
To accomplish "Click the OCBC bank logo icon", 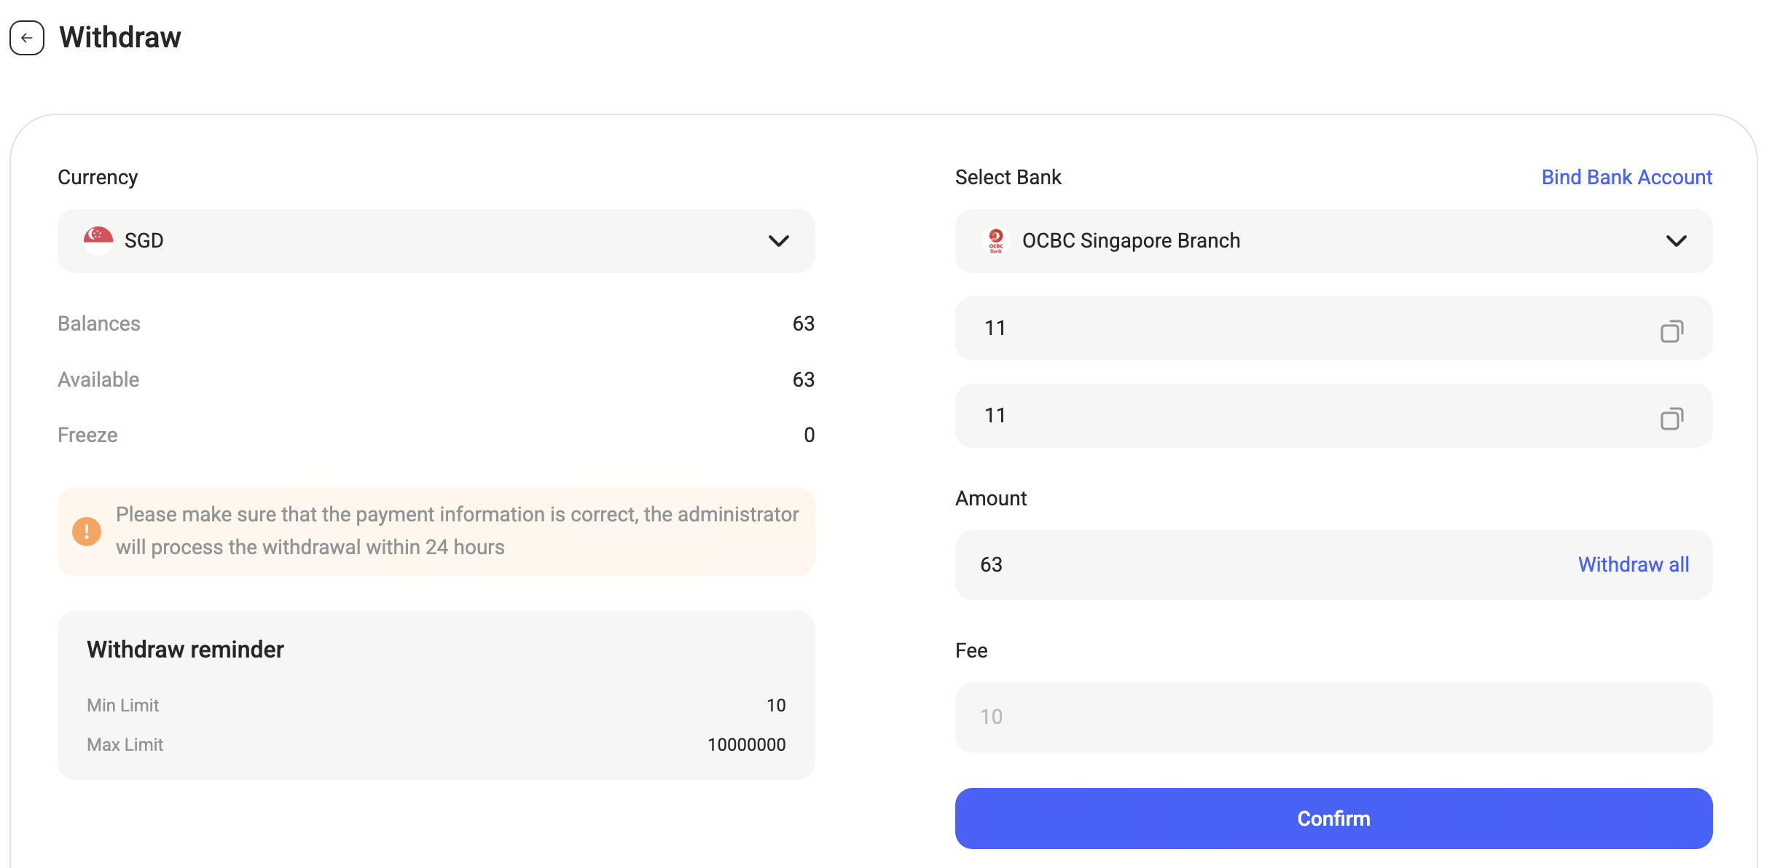I will 996,240.
